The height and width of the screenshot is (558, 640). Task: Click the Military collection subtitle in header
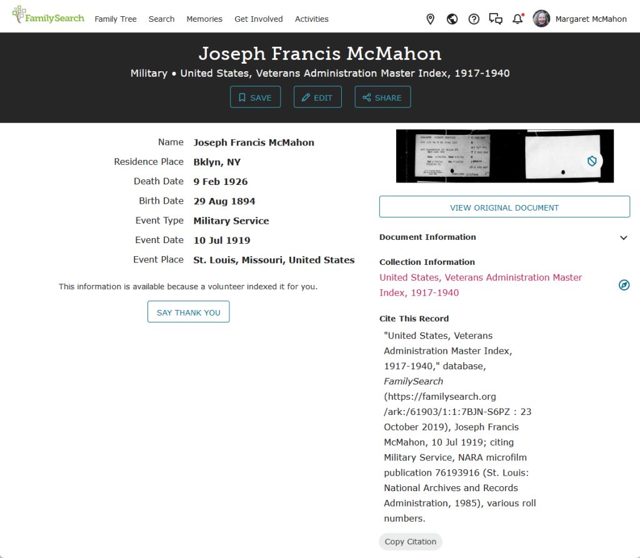click(320, 74)
